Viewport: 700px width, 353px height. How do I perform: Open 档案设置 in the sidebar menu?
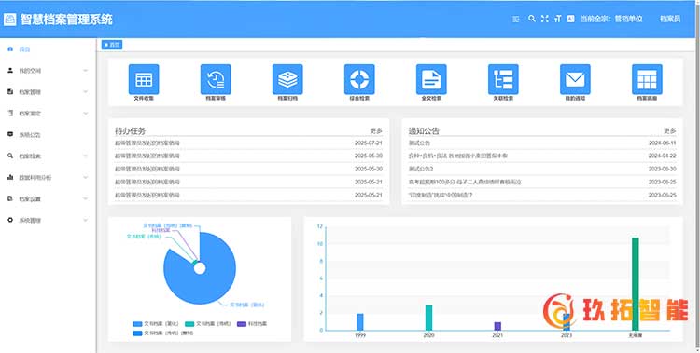(48, 198)
